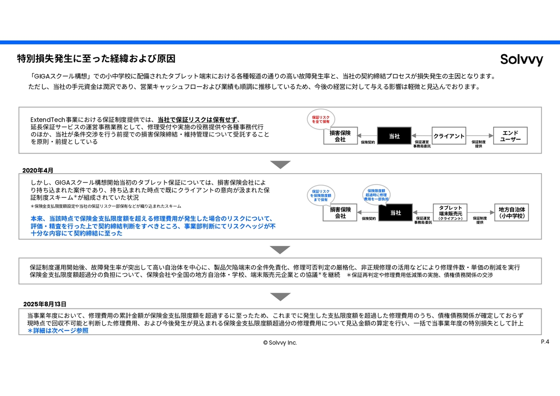Click the line starting 当事業年度において、修理費用の累計金額
The image size is (560, 396).
click(275, 315)
